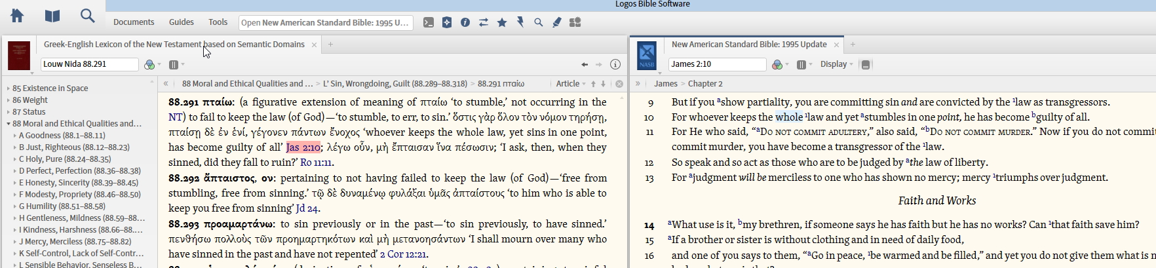Click the highlighter pen icon in toolbar
Image resolution: width=1156 pixels, height=268 pixels.
(x=557, y=22)
